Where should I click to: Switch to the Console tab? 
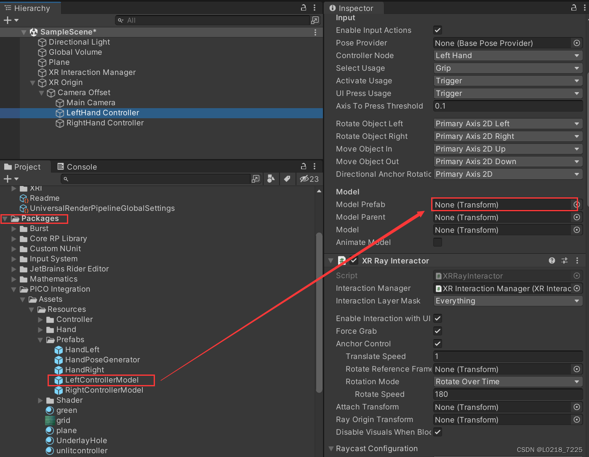tap(77, 166)
